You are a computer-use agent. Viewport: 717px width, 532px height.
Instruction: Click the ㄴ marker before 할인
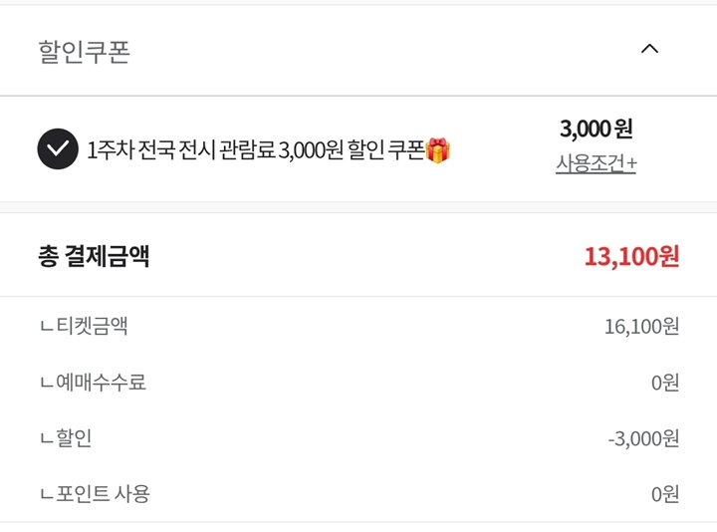point(46,438)
